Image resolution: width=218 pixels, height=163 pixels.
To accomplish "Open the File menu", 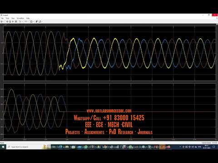I will pos(2,18).
